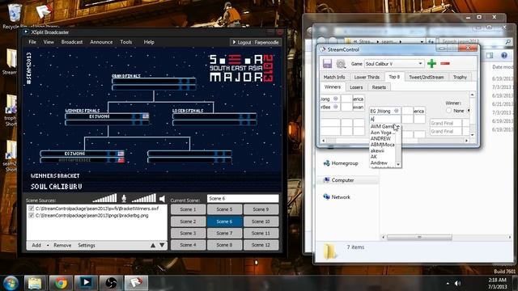Click the search magnifier in Explorer search box
518x291 pixels.
(507, 41)
